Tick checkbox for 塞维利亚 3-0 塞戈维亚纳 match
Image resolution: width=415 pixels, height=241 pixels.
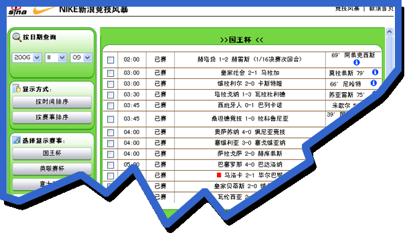(110, 143)
